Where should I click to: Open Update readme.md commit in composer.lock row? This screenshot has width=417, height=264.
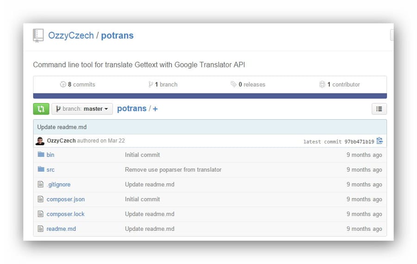[x=150, y=214]
